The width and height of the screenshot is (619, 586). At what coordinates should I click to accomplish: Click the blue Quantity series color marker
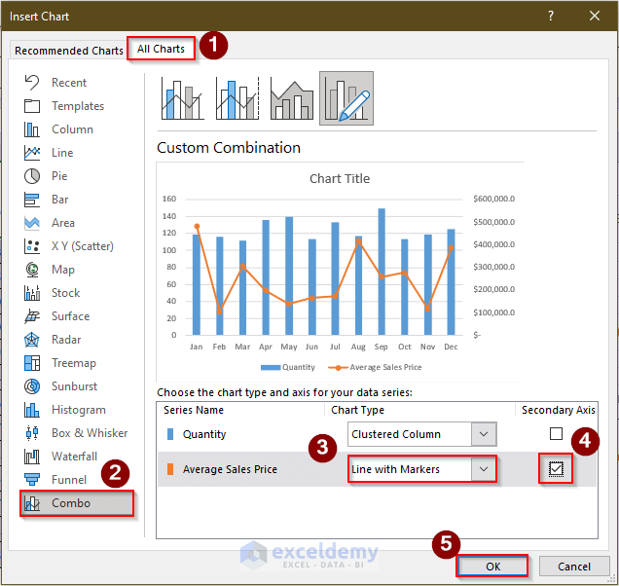(x=170, y=434)
